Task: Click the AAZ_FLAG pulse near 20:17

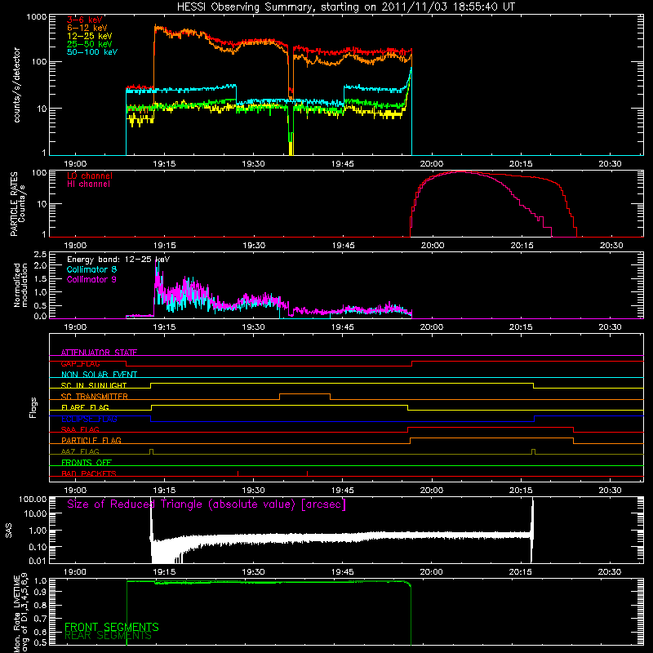Action: point(534,451)
